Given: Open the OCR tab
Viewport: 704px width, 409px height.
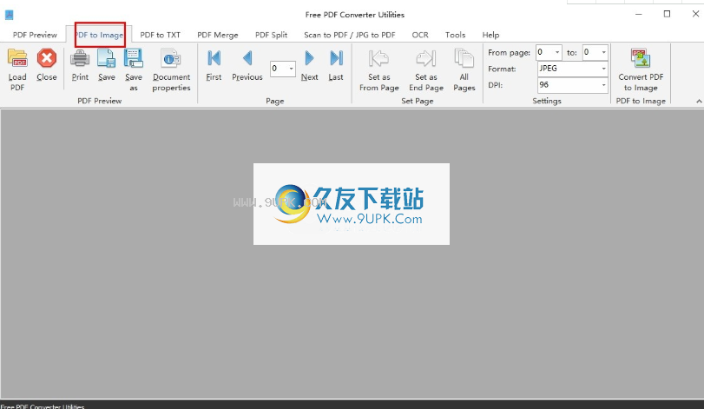Looking at the screenshot, I should (x=420, y=35).
